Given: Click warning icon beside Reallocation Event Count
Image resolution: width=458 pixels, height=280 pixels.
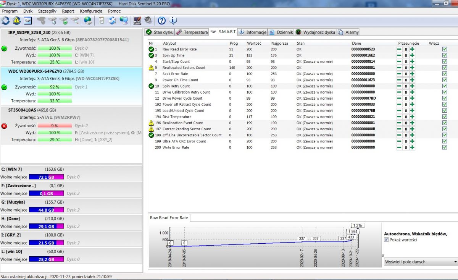Looking at the screenshot, I should [x=151, y=123].
